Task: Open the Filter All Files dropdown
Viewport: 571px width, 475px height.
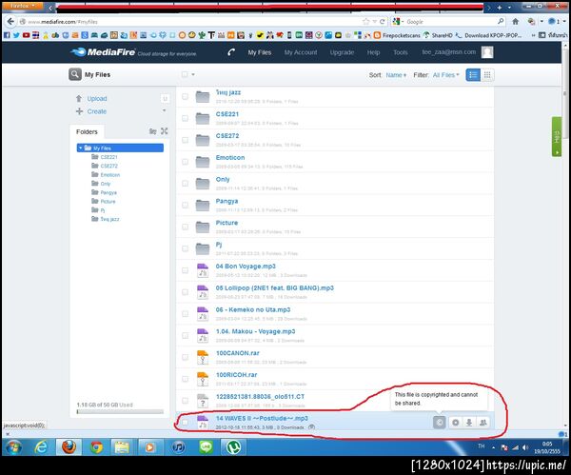Action: [x=446, y=75]
